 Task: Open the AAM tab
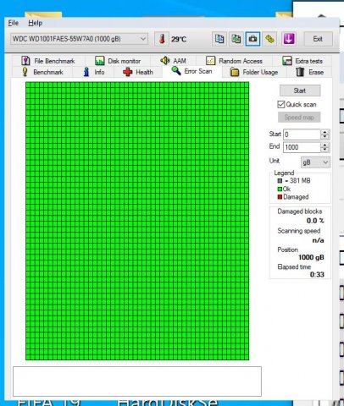tap(173, 61)
